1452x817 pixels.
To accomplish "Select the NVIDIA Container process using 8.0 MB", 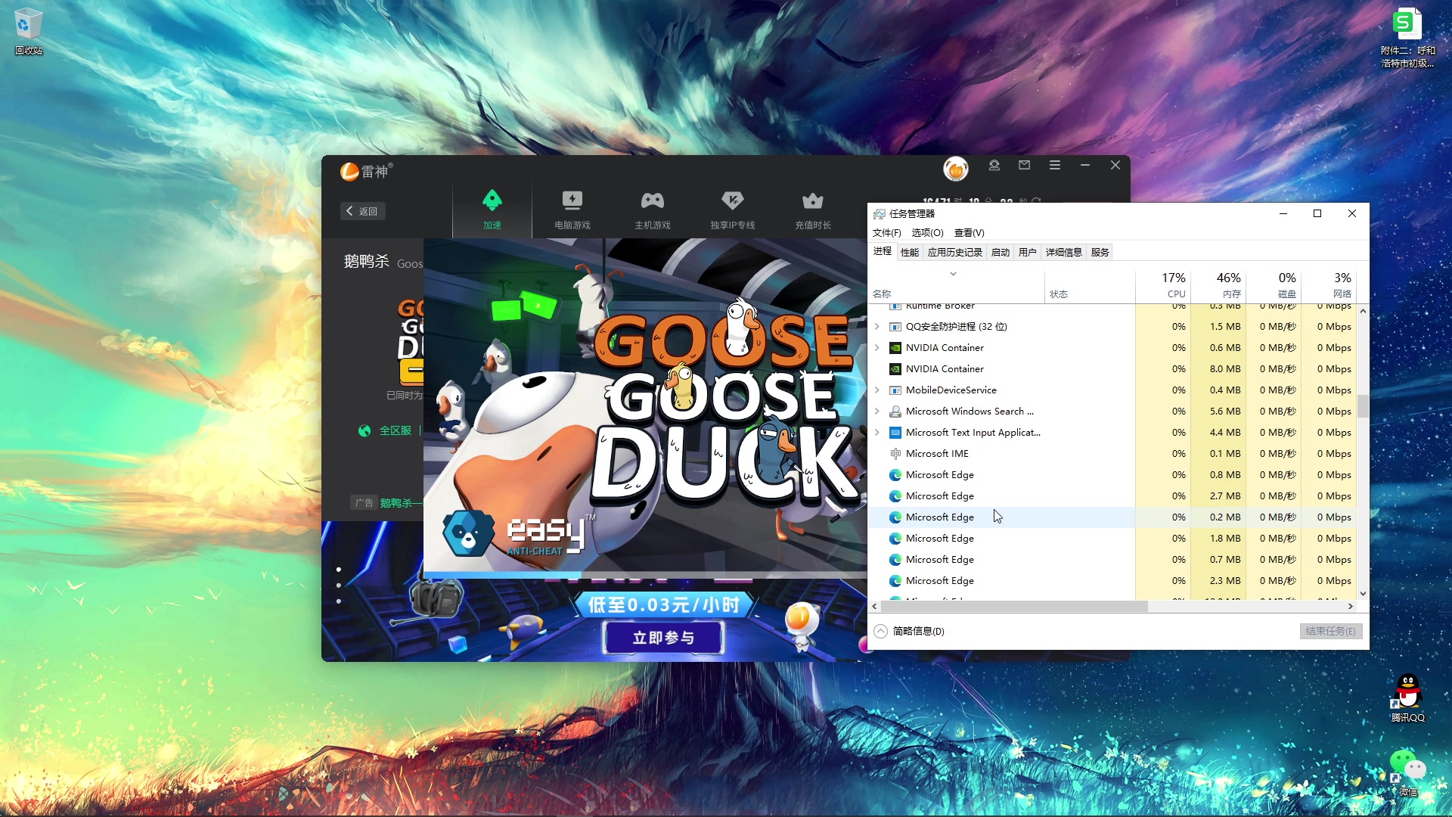I will (x=1112, y=369).
